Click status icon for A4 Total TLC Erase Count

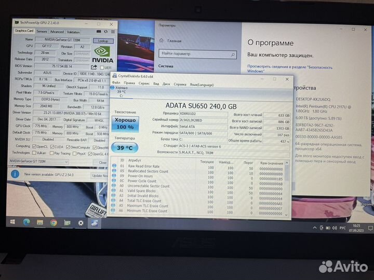coord(113,200)
